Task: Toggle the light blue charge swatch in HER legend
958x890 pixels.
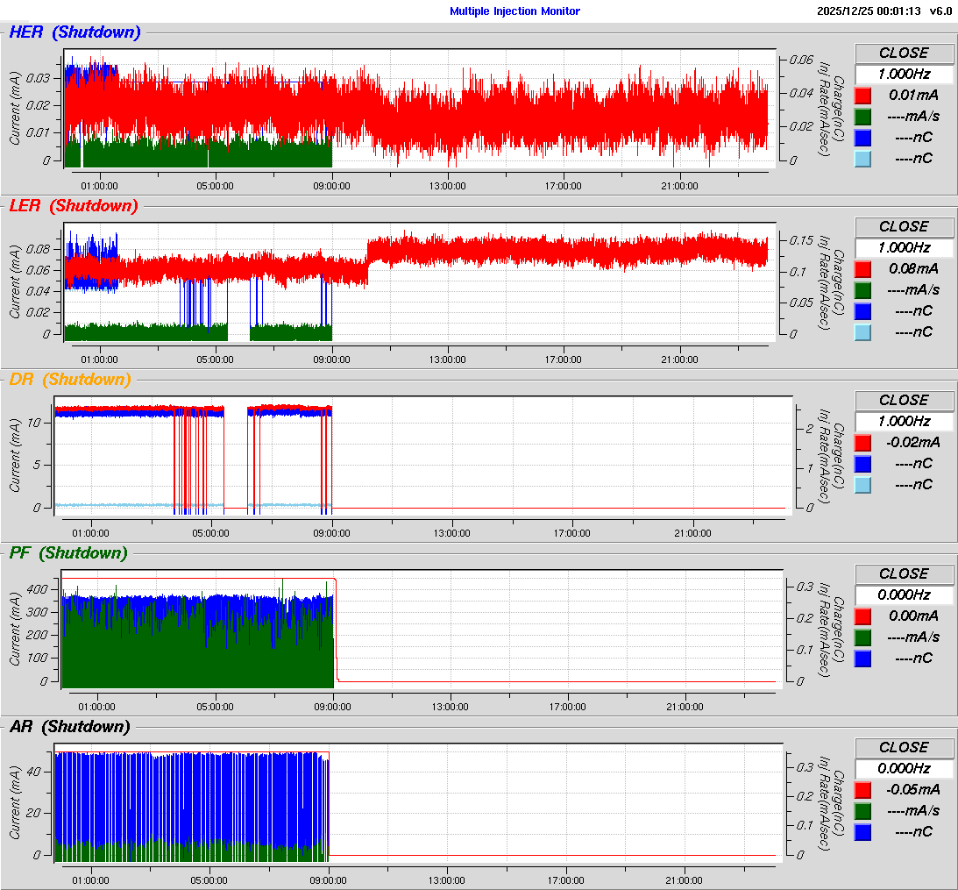Action: point(863,159)
